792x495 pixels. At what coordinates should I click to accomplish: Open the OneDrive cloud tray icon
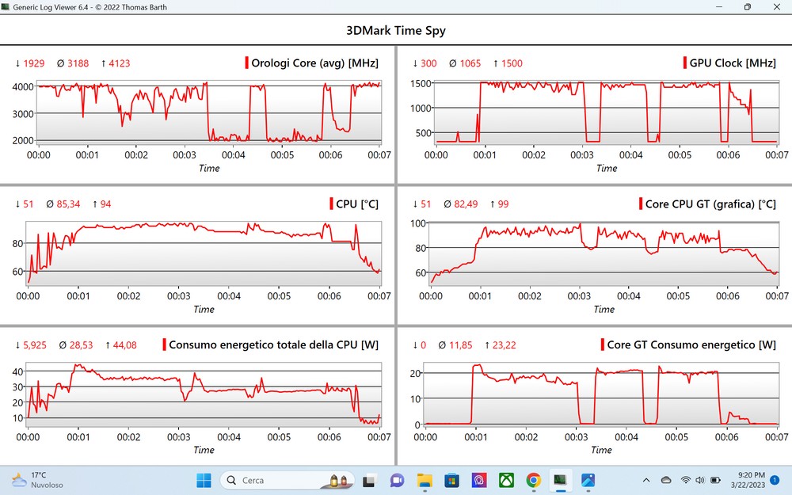[666, 480]
